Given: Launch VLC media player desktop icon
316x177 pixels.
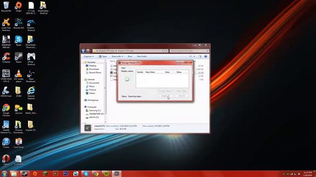Looking at the screenshot, I should (x=19, y=76).
